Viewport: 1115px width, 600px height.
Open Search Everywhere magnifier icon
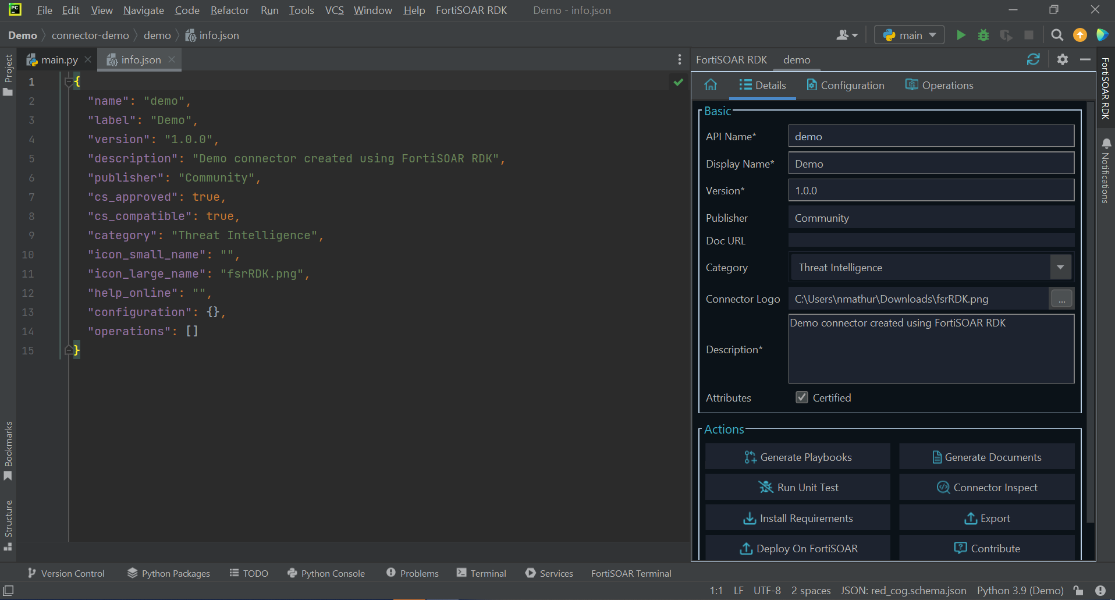click(x=1057, y=35)
